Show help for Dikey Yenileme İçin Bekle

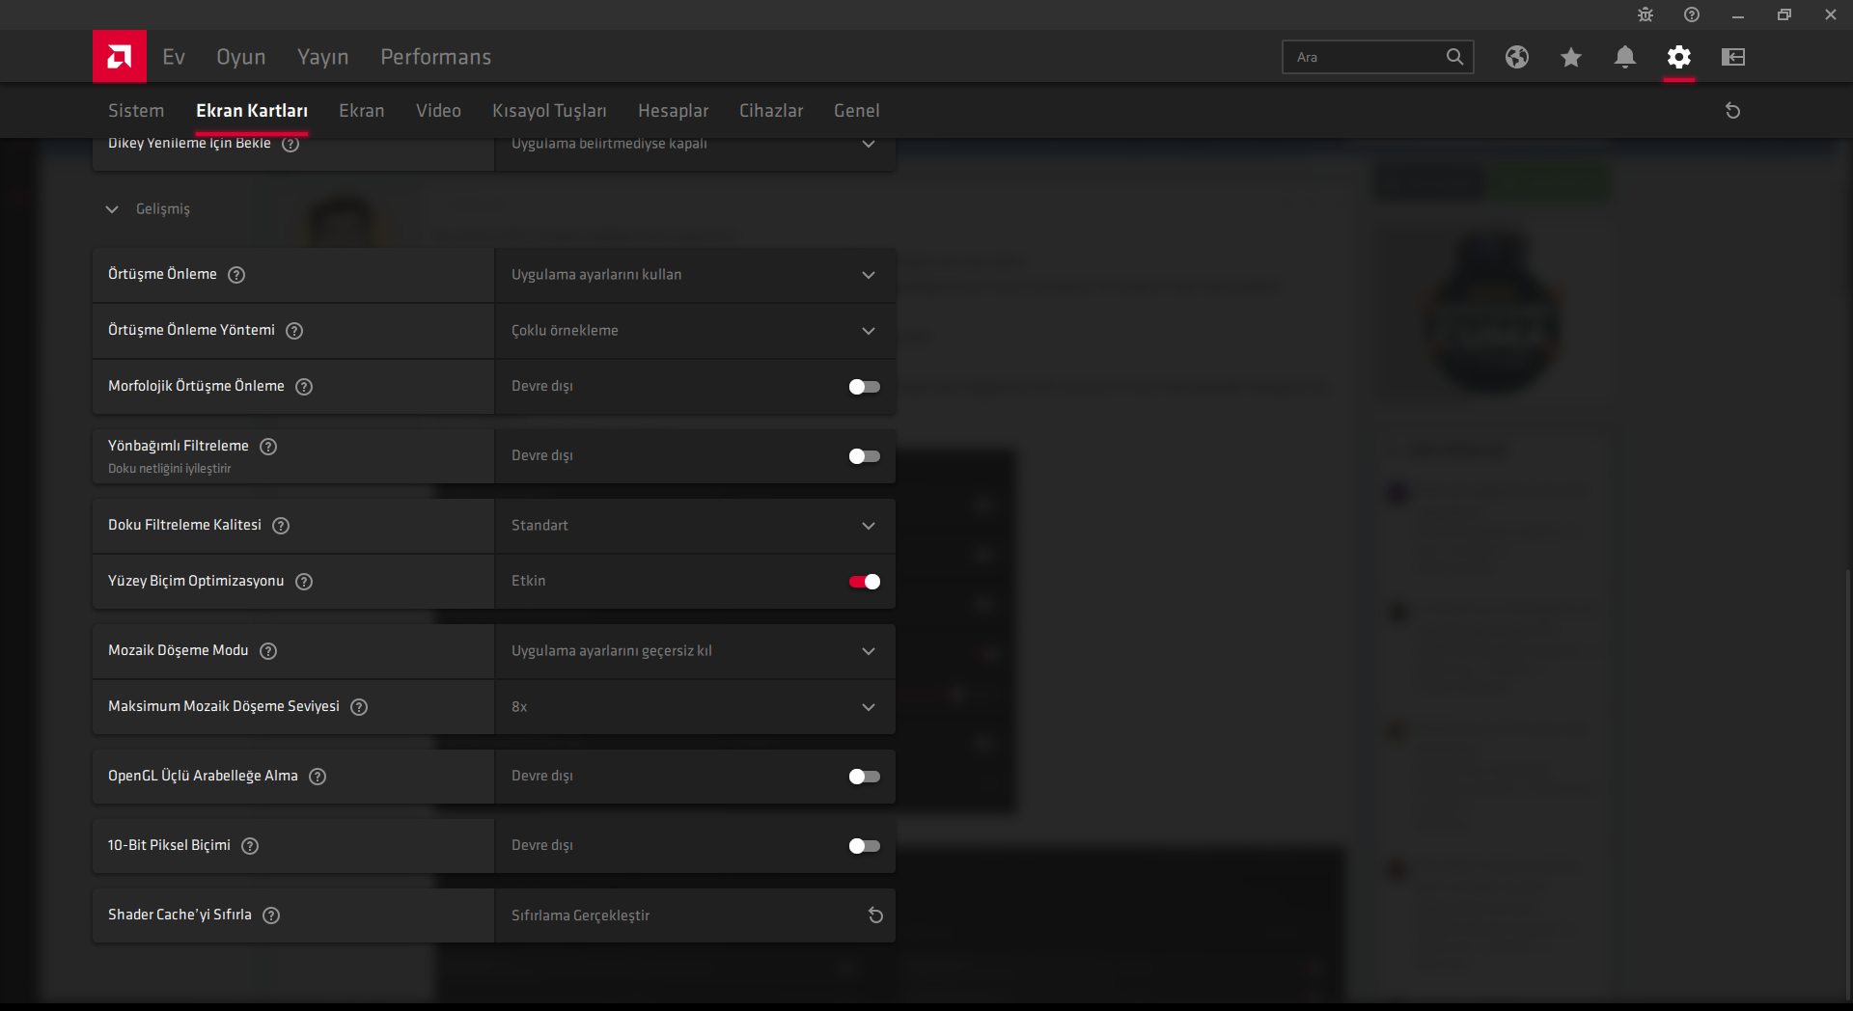click(x=290, y=144)
